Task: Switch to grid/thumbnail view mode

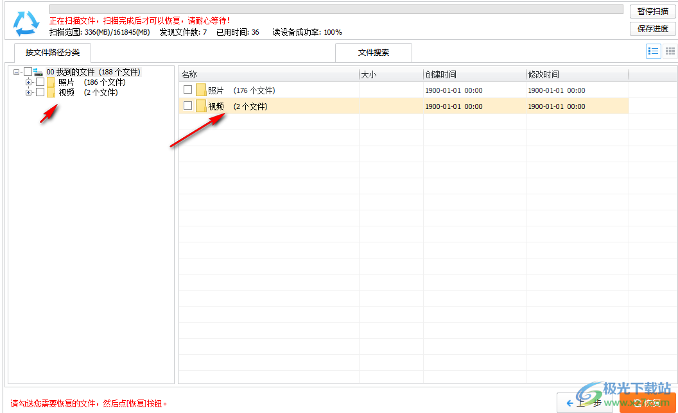Action: point(670,51)
